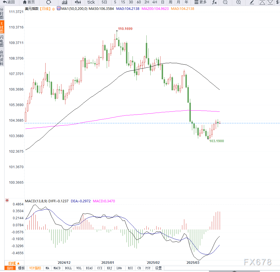
Task: Toggle the red sun icon beside MACD
Action: (7, 200)
